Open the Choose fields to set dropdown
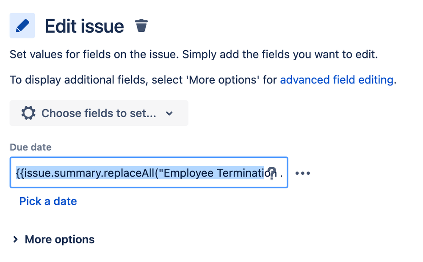Viewport: 423px width, 262px height. point(99,113)
